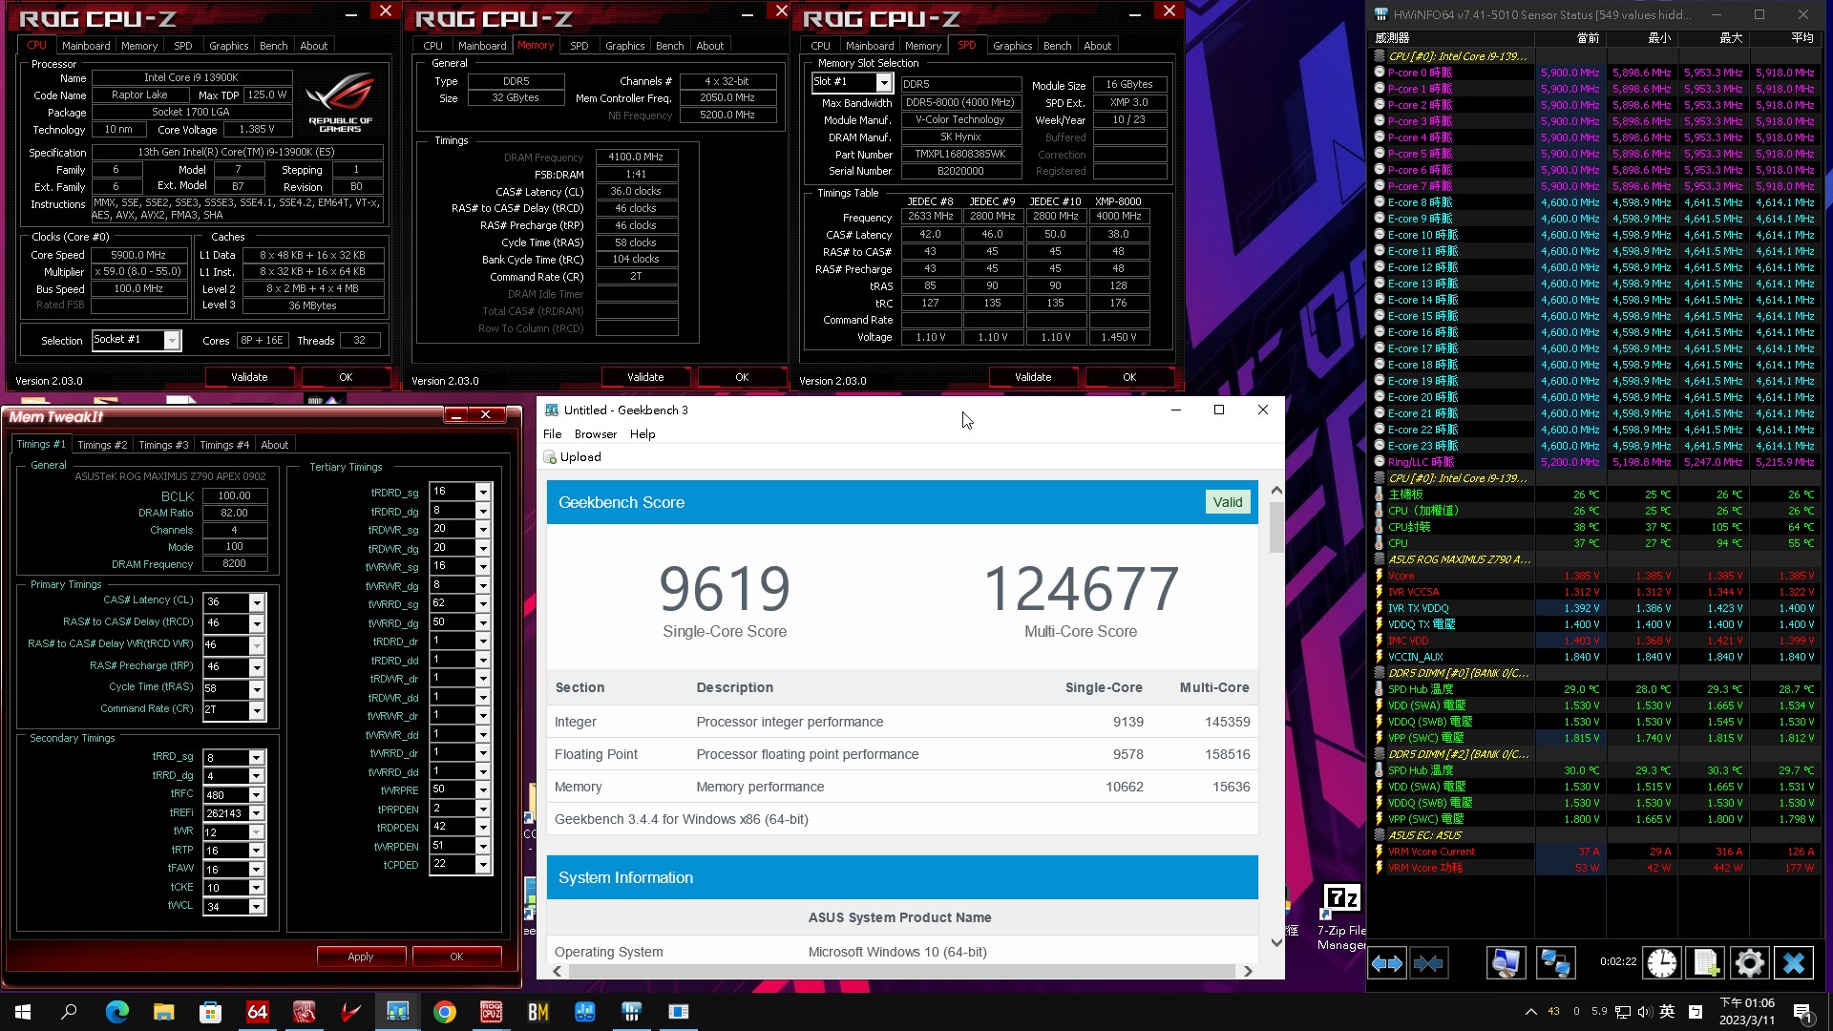The height and width of the screenshot is (1031, 1833).
Task: Open tWCL dropdown arrow
Action: [x=256, y=907]
